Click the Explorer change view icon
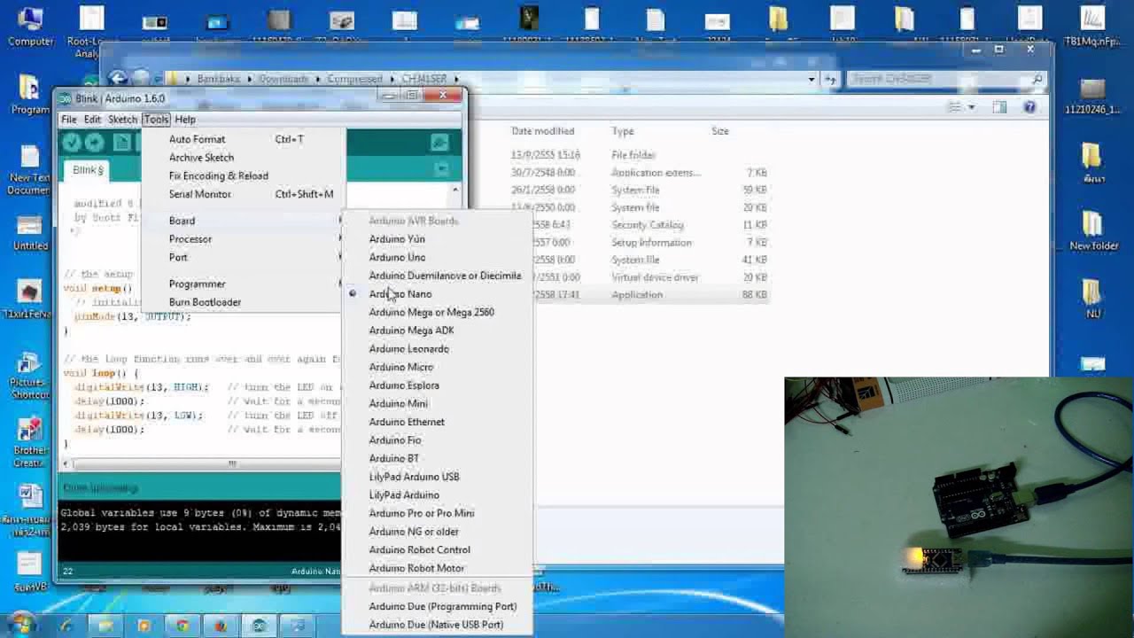The width and height of the screenshot is (1134, 638). pyautogui.click(x=955, y=107)
